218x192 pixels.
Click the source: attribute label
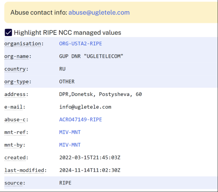pyautogui.click(x=15, y=183)
